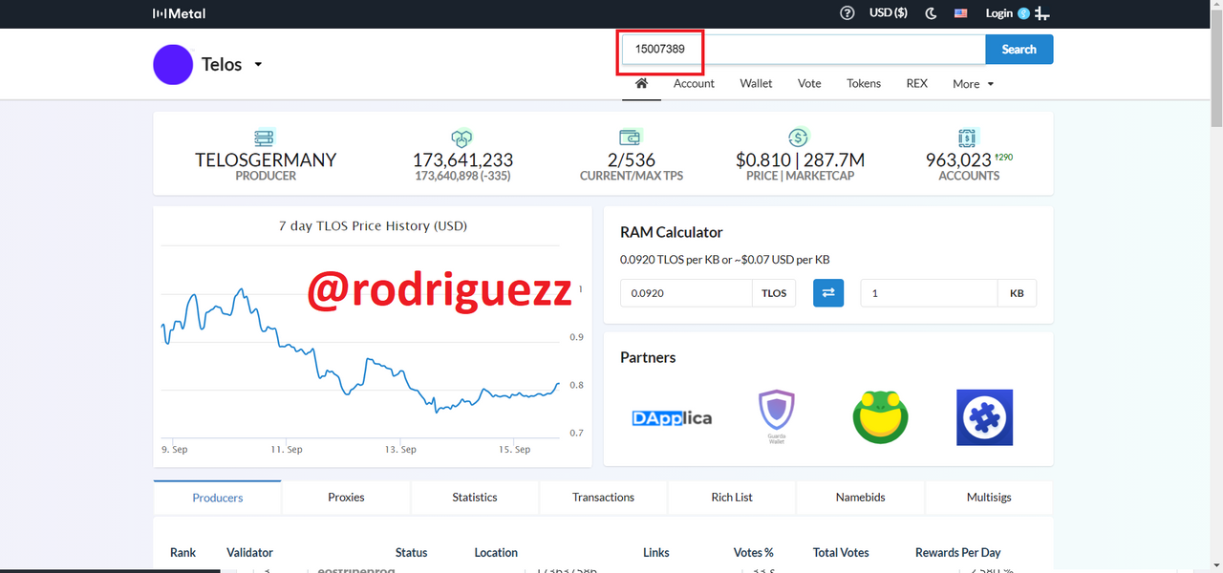Click the accounts icon above 963,023

(968, 138)
